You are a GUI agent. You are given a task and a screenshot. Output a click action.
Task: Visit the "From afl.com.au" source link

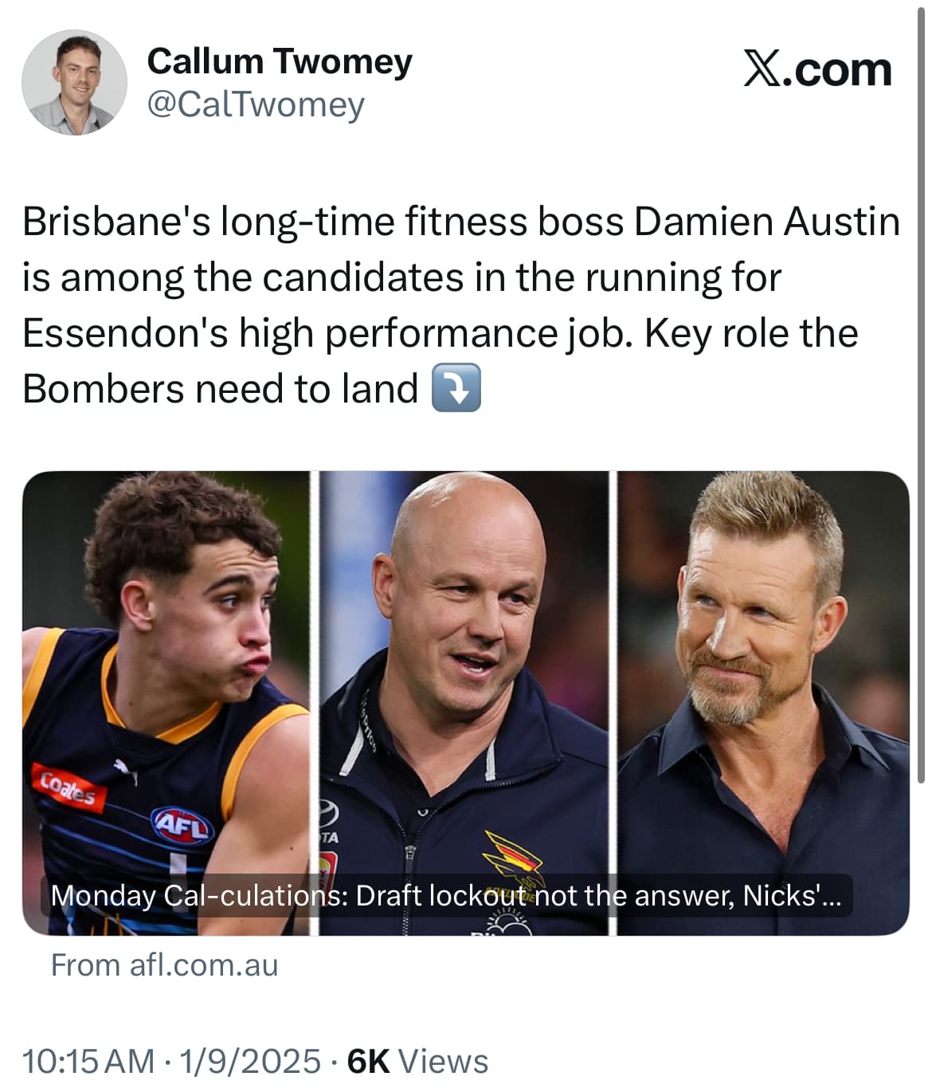coord(165,965)
